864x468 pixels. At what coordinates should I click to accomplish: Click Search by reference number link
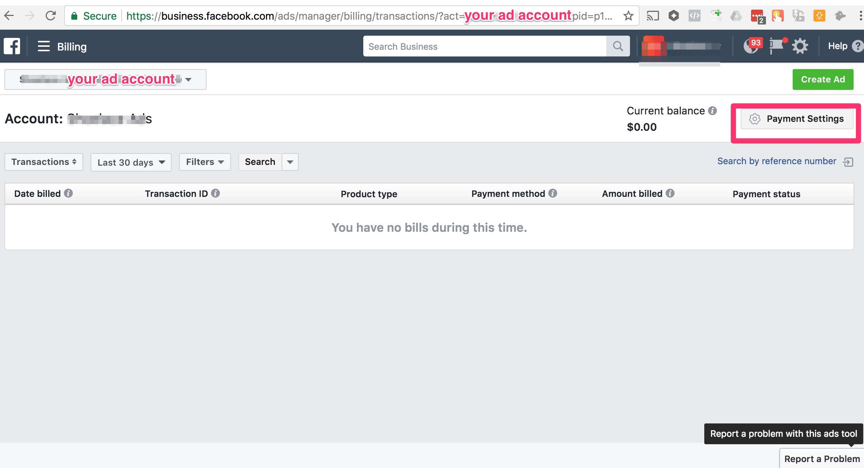click(x=777, y=161)
